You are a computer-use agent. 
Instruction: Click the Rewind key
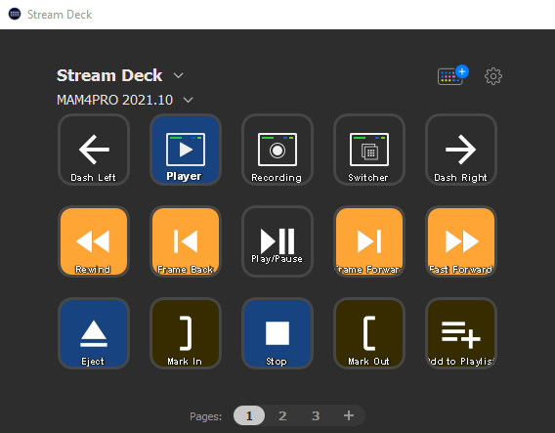94,241
